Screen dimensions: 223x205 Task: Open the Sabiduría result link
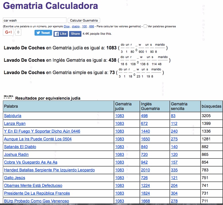tap(13, 116)
